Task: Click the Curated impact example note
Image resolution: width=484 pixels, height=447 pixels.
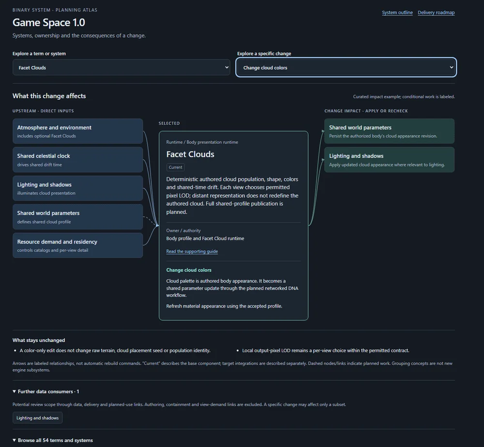Action: [404, 97]
